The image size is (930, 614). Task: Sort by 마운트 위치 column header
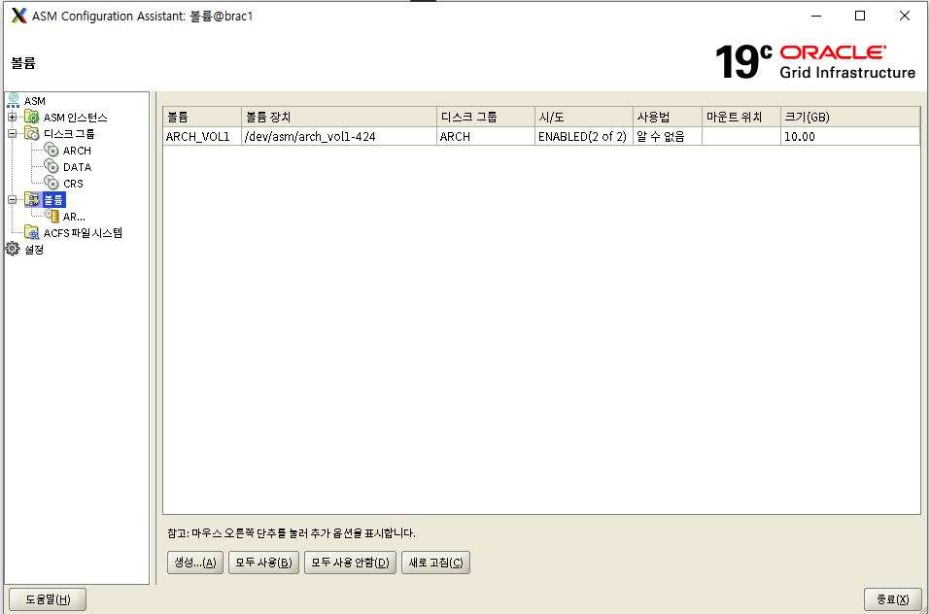click(741, 117)
